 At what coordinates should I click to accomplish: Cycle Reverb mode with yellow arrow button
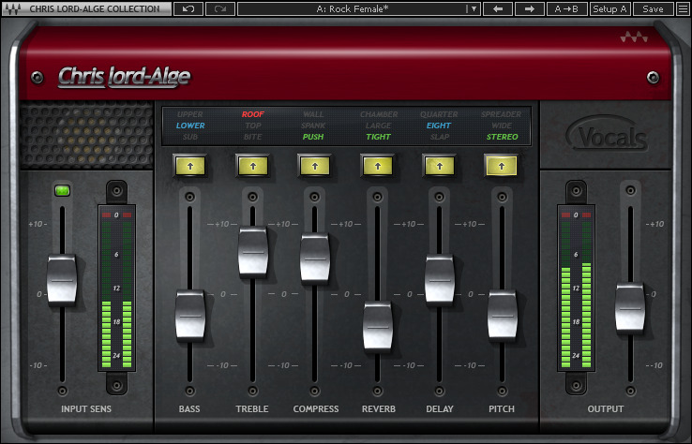377,167
